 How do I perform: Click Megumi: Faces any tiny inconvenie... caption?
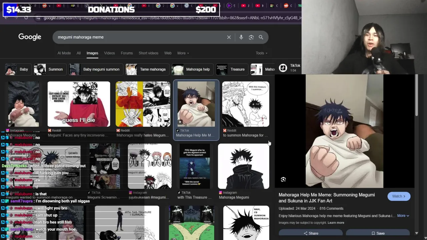pos(78,135)
